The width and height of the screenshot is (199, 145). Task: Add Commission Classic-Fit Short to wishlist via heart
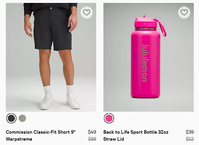click(87, 12)
